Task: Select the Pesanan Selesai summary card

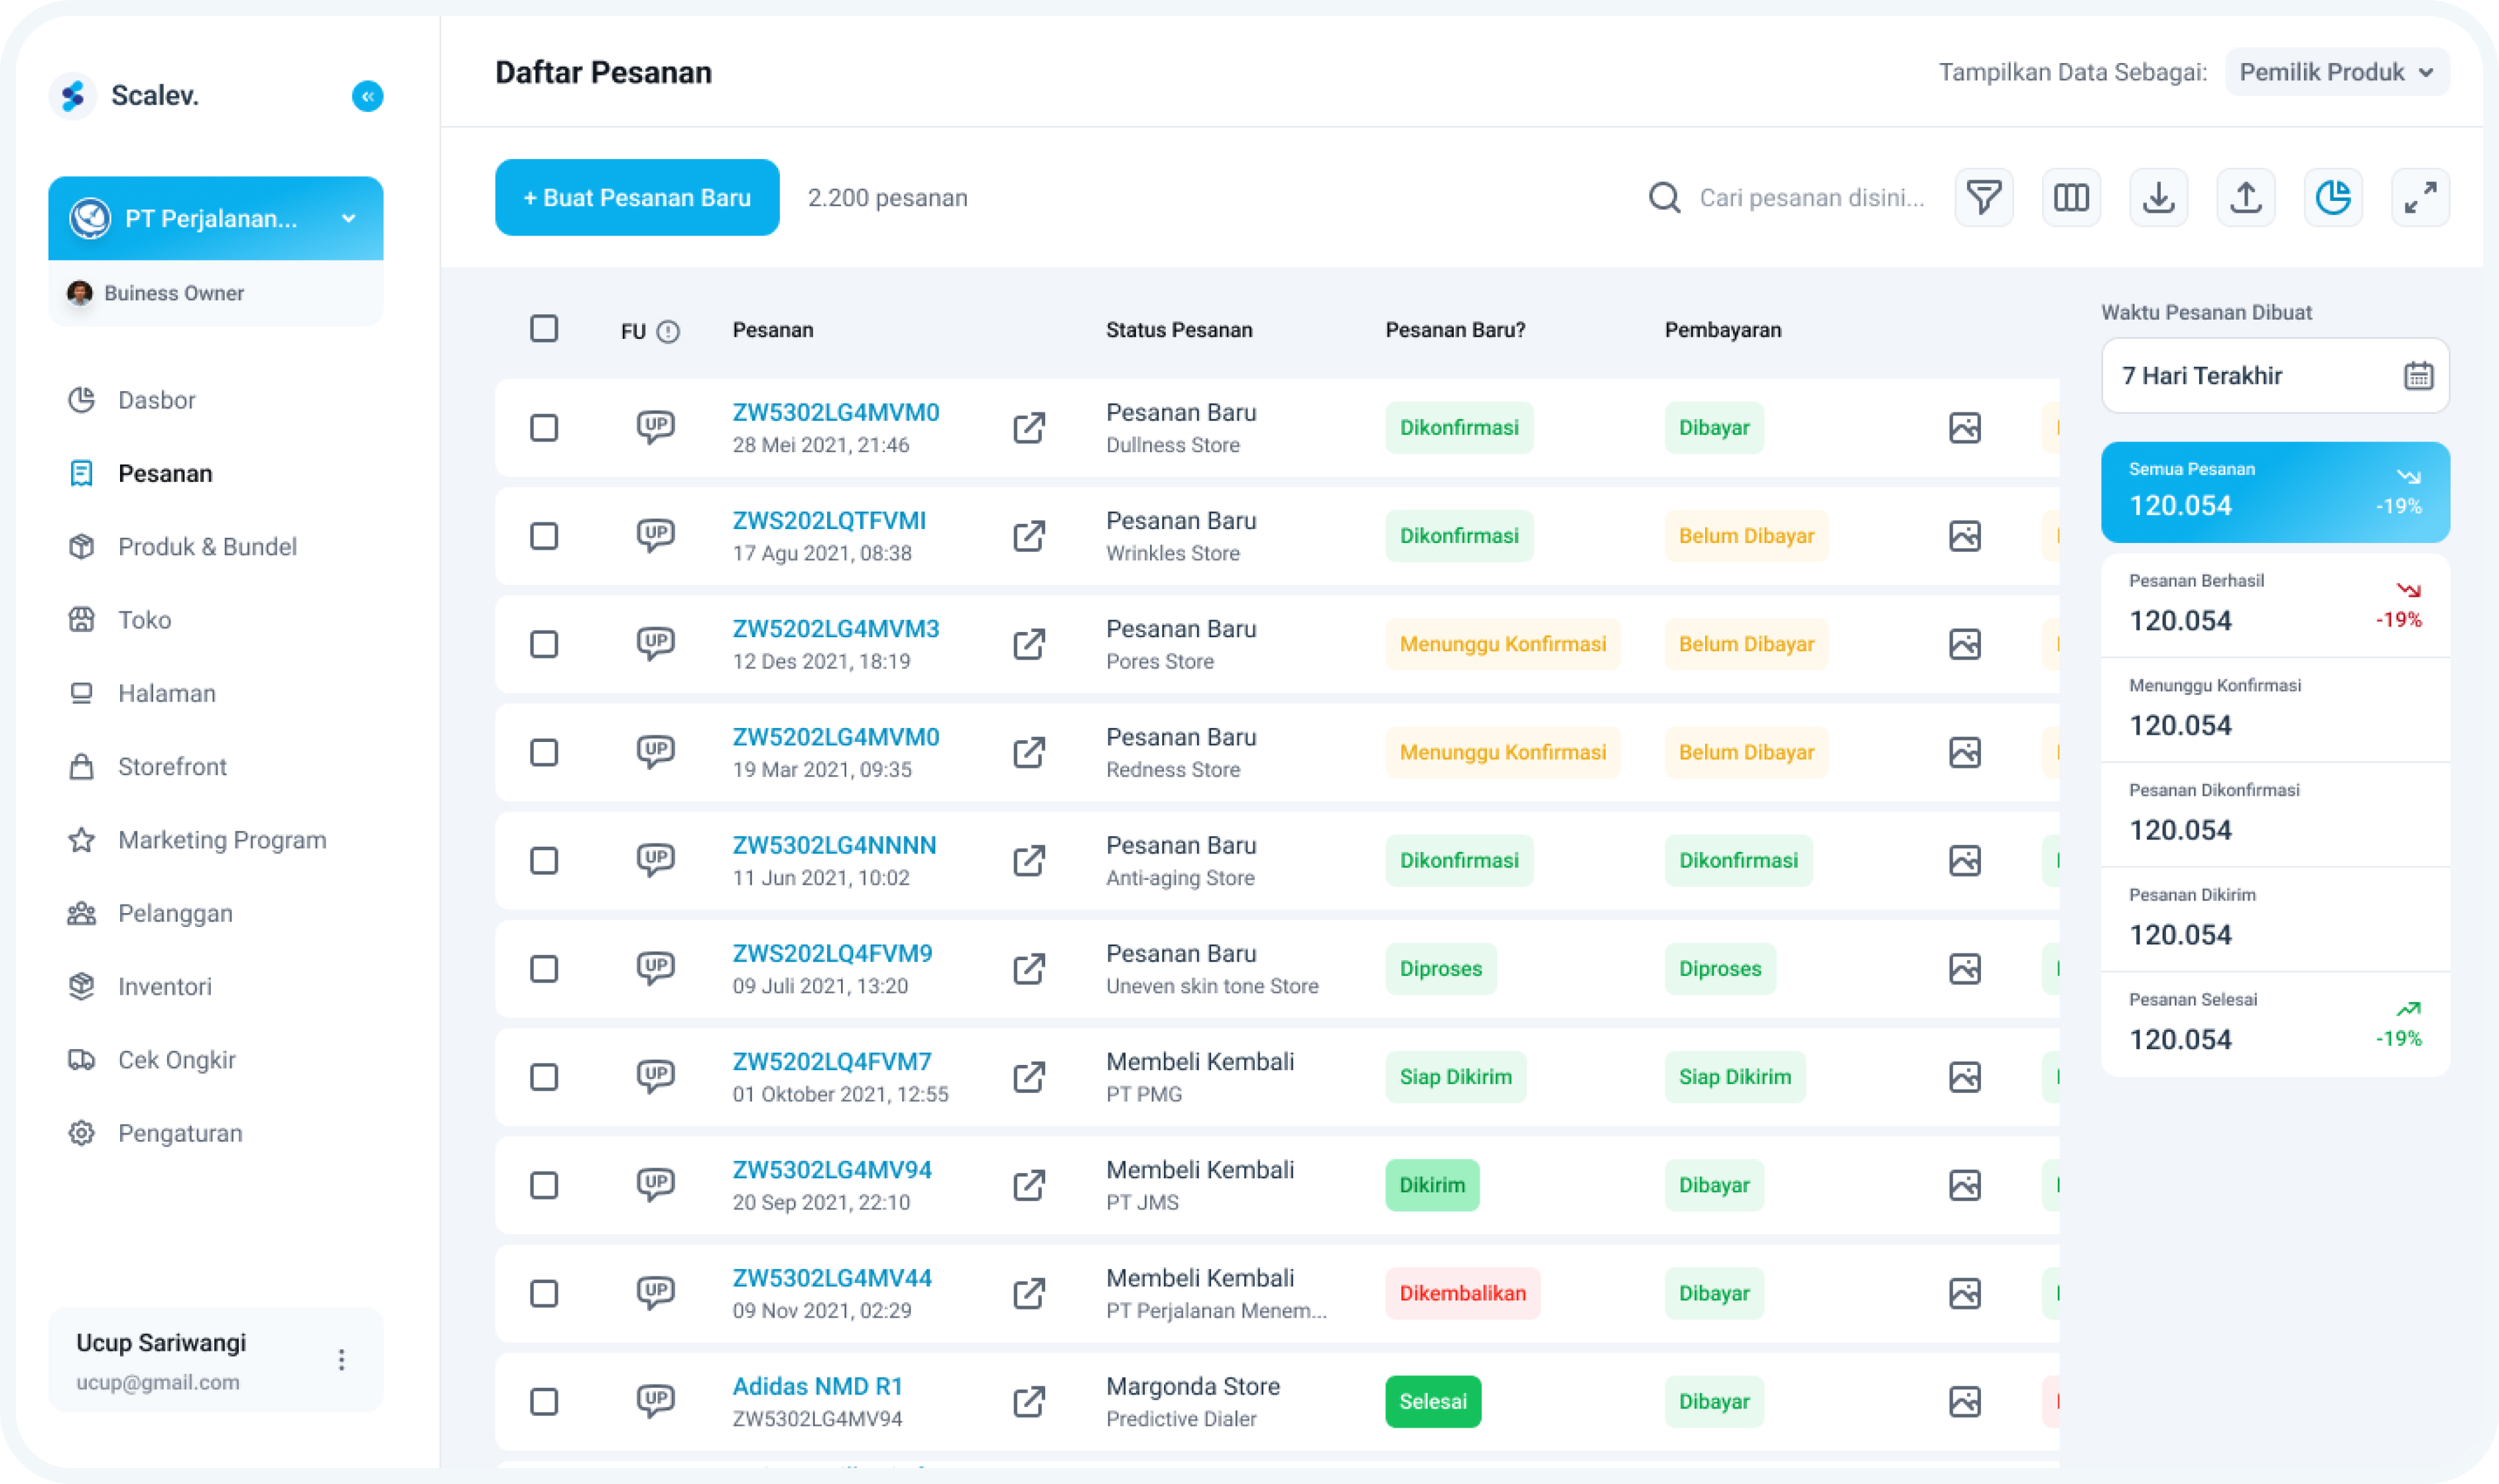Action: 2275,1024
